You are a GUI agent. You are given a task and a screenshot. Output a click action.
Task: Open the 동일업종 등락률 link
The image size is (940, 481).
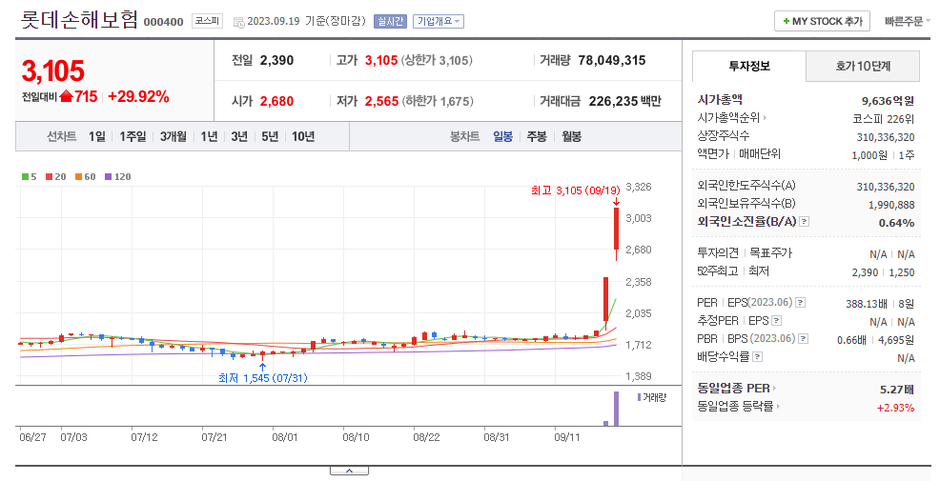[739, 406]
